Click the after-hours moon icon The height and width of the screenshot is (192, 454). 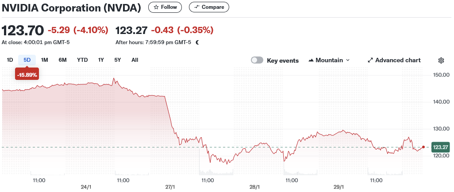tap(197, 42)
